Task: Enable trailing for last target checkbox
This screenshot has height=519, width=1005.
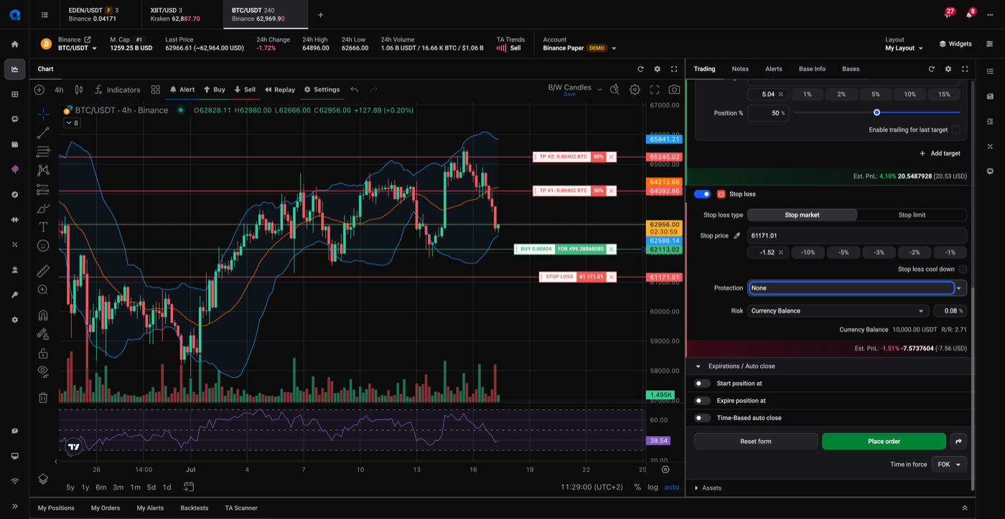Action: (x=955, y=130)
